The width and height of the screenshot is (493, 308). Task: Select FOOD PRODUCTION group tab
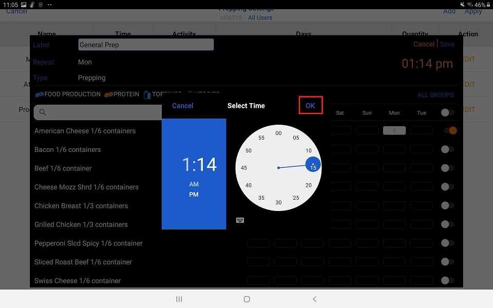(x=68, y=94)
